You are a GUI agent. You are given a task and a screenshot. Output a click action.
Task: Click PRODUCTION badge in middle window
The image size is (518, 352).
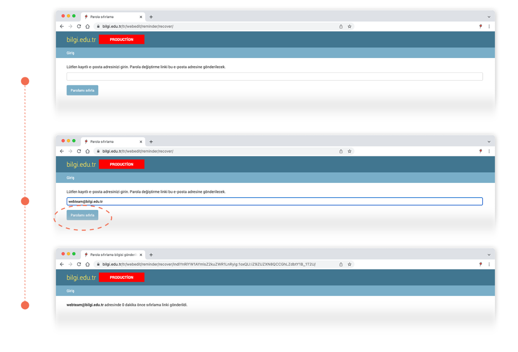click(121, 164)
